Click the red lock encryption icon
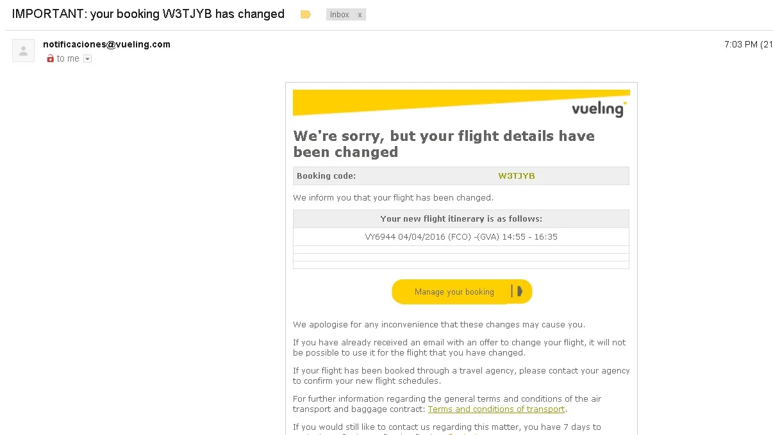The height and width of the screenshot is (435, 773). [51, 58]
